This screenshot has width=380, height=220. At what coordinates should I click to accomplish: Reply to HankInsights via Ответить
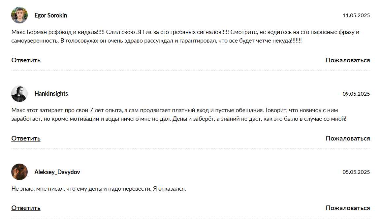click(x=26, y=138)
